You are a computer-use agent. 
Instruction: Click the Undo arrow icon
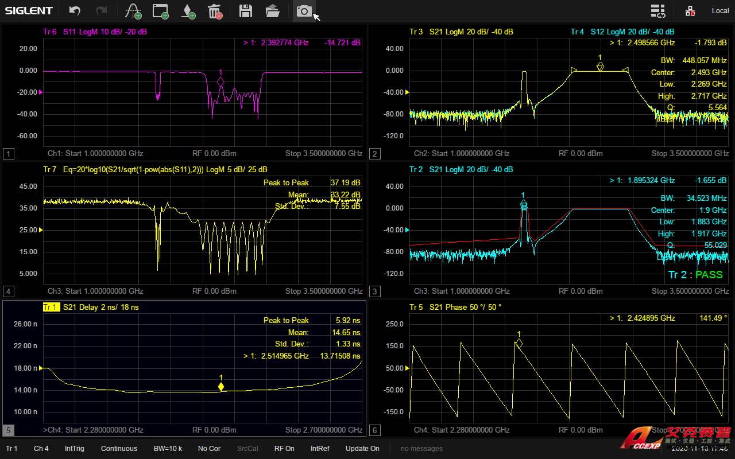point(75,11)
